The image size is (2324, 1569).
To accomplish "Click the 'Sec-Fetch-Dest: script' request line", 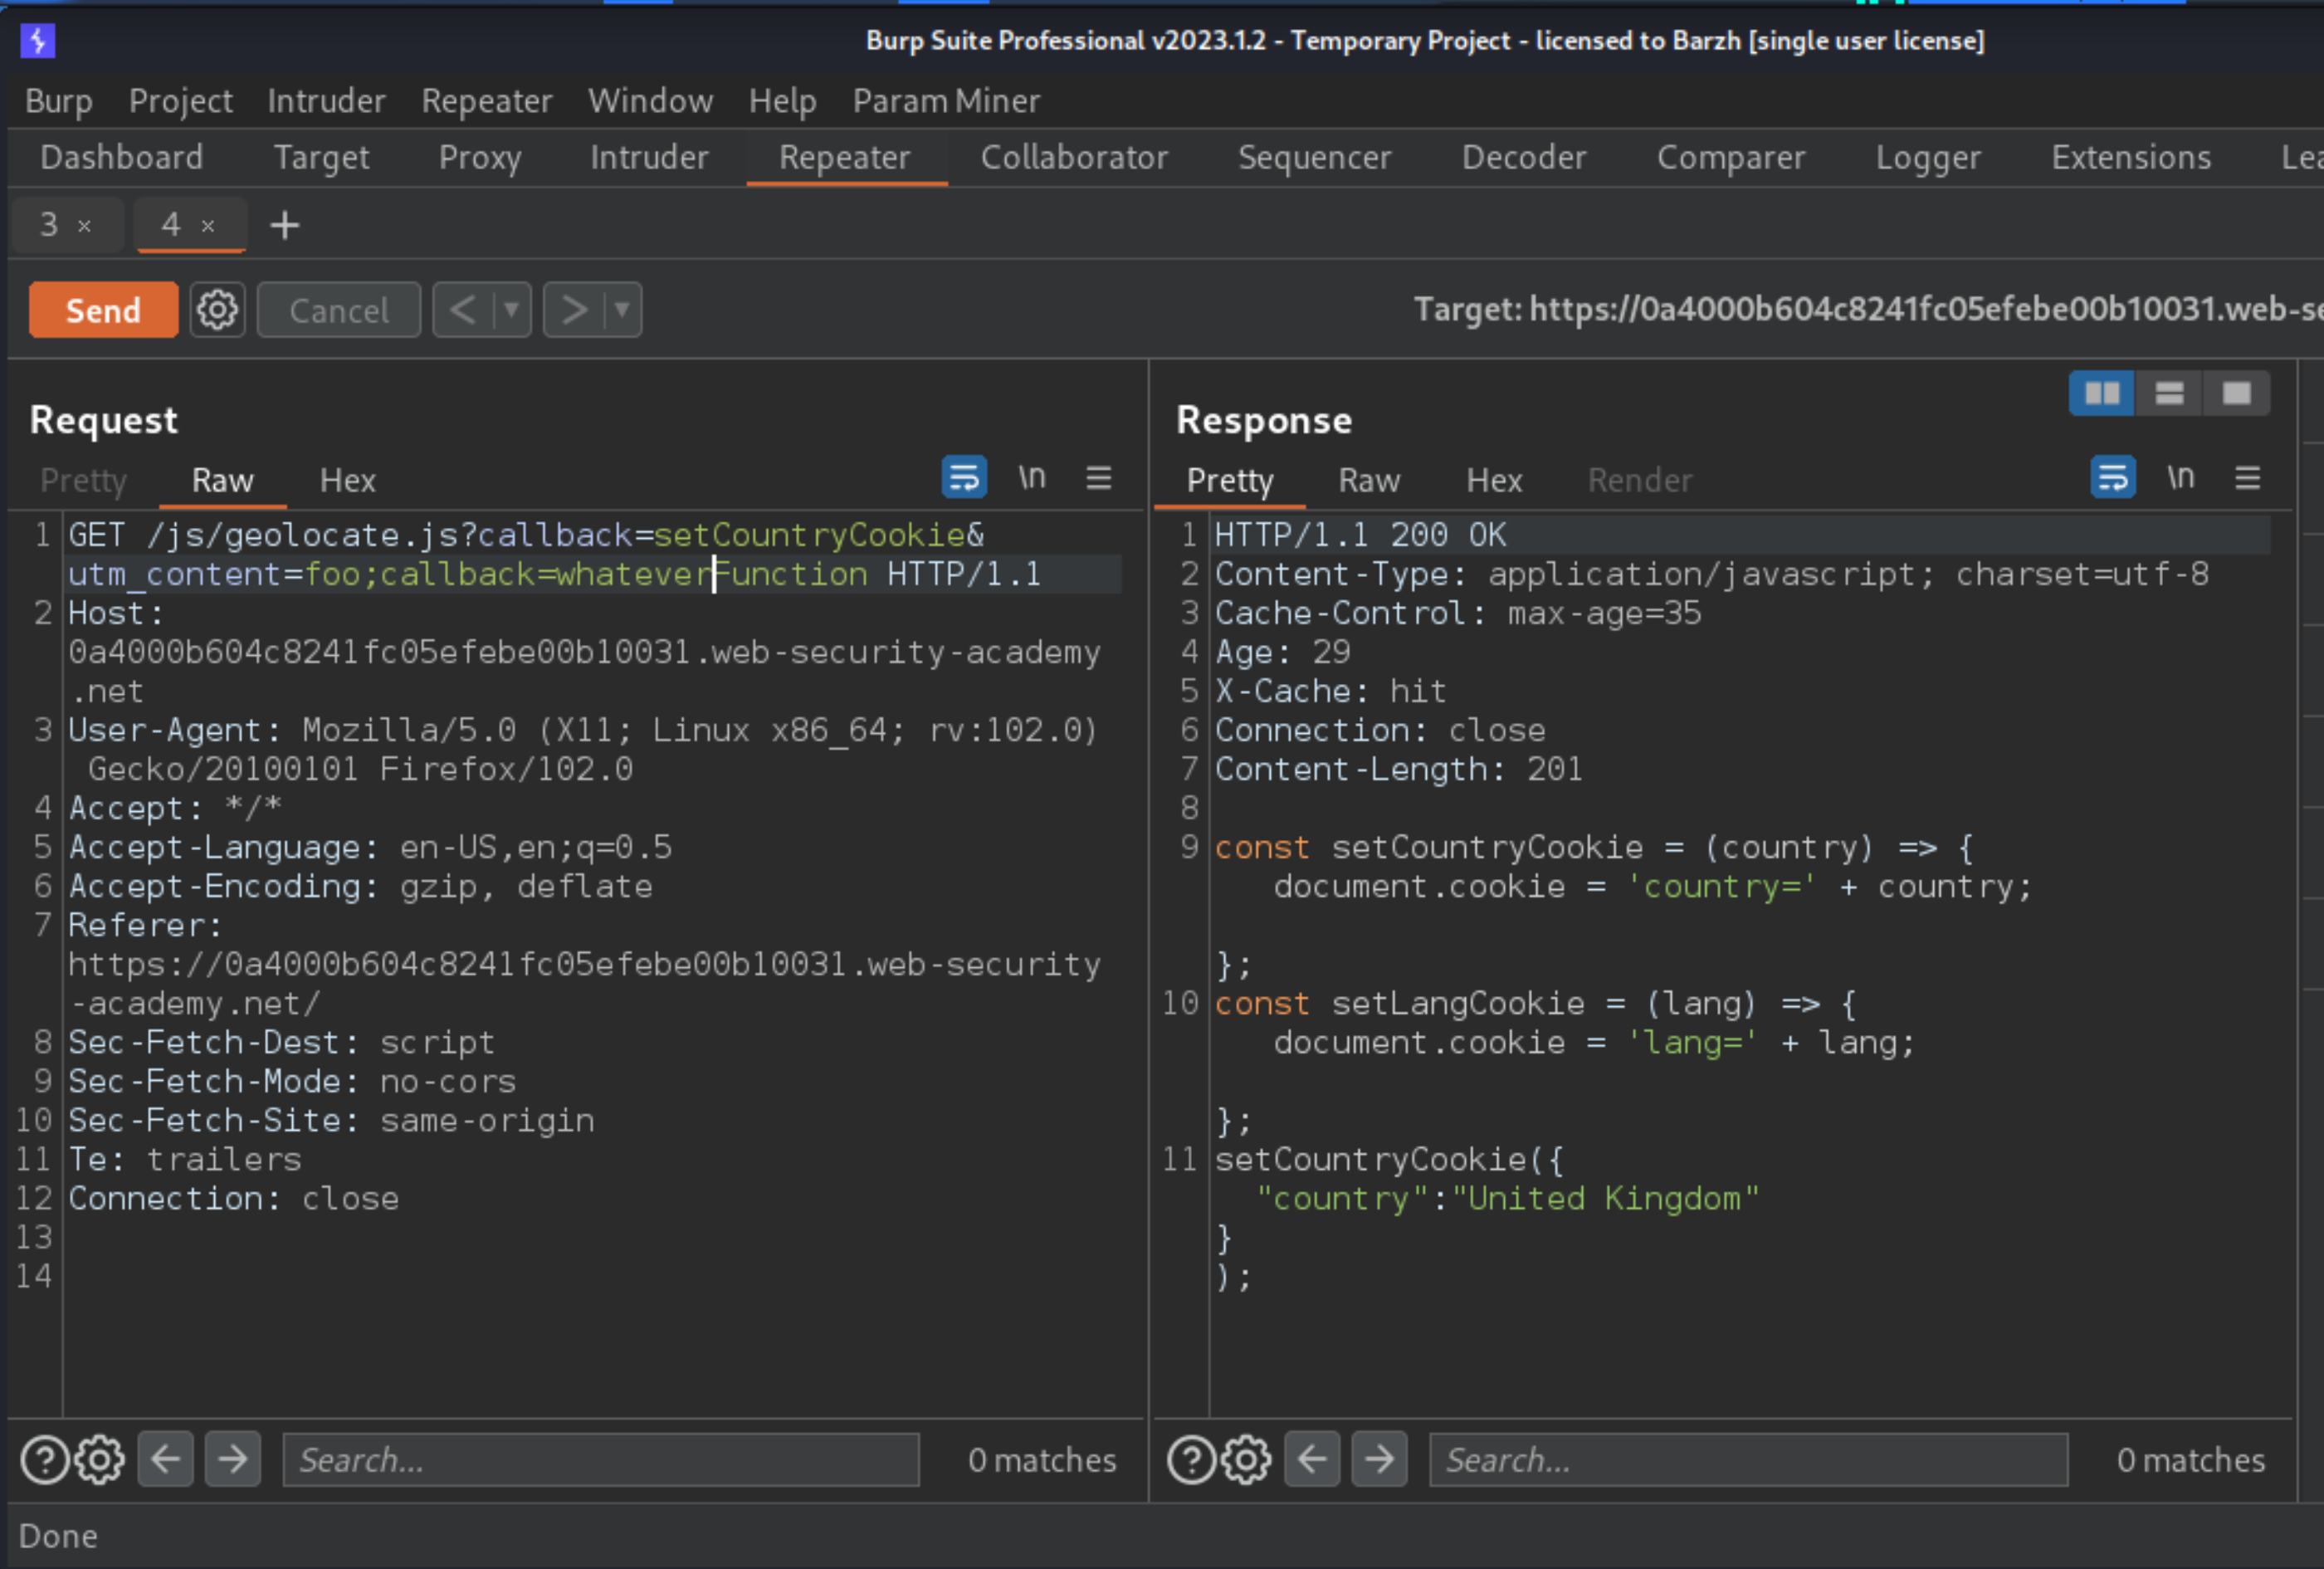I will (282, 1042).
